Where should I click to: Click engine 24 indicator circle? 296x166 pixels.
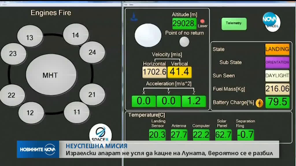92,52
